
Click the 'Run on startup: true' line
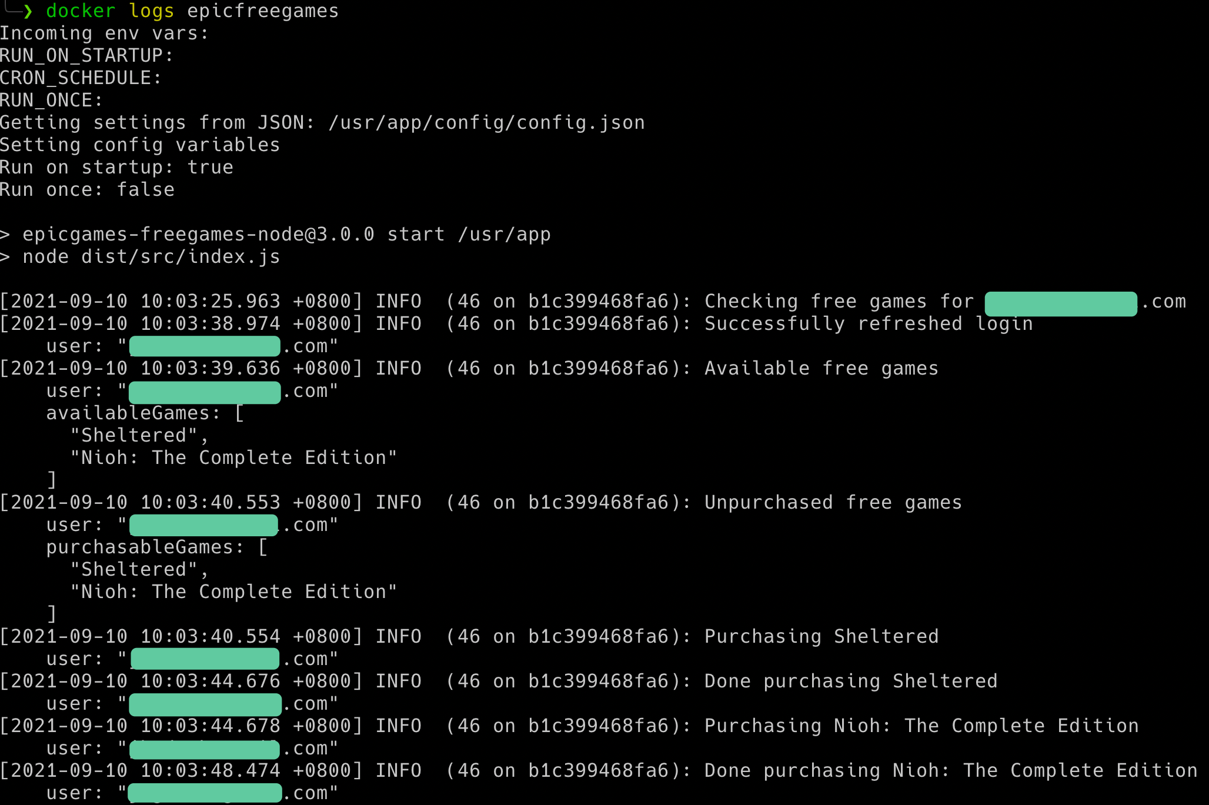[116, 168]
